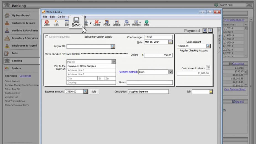256x144 pixels.
Task: Go to previous payment arrow
Action: coord(205,30)
